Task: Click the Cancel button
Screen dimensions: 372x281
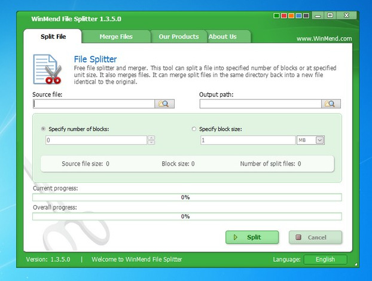Action: coord(315,237)
